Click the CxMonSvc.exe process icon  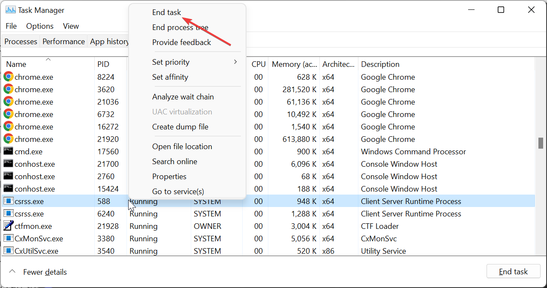[8, 238]
